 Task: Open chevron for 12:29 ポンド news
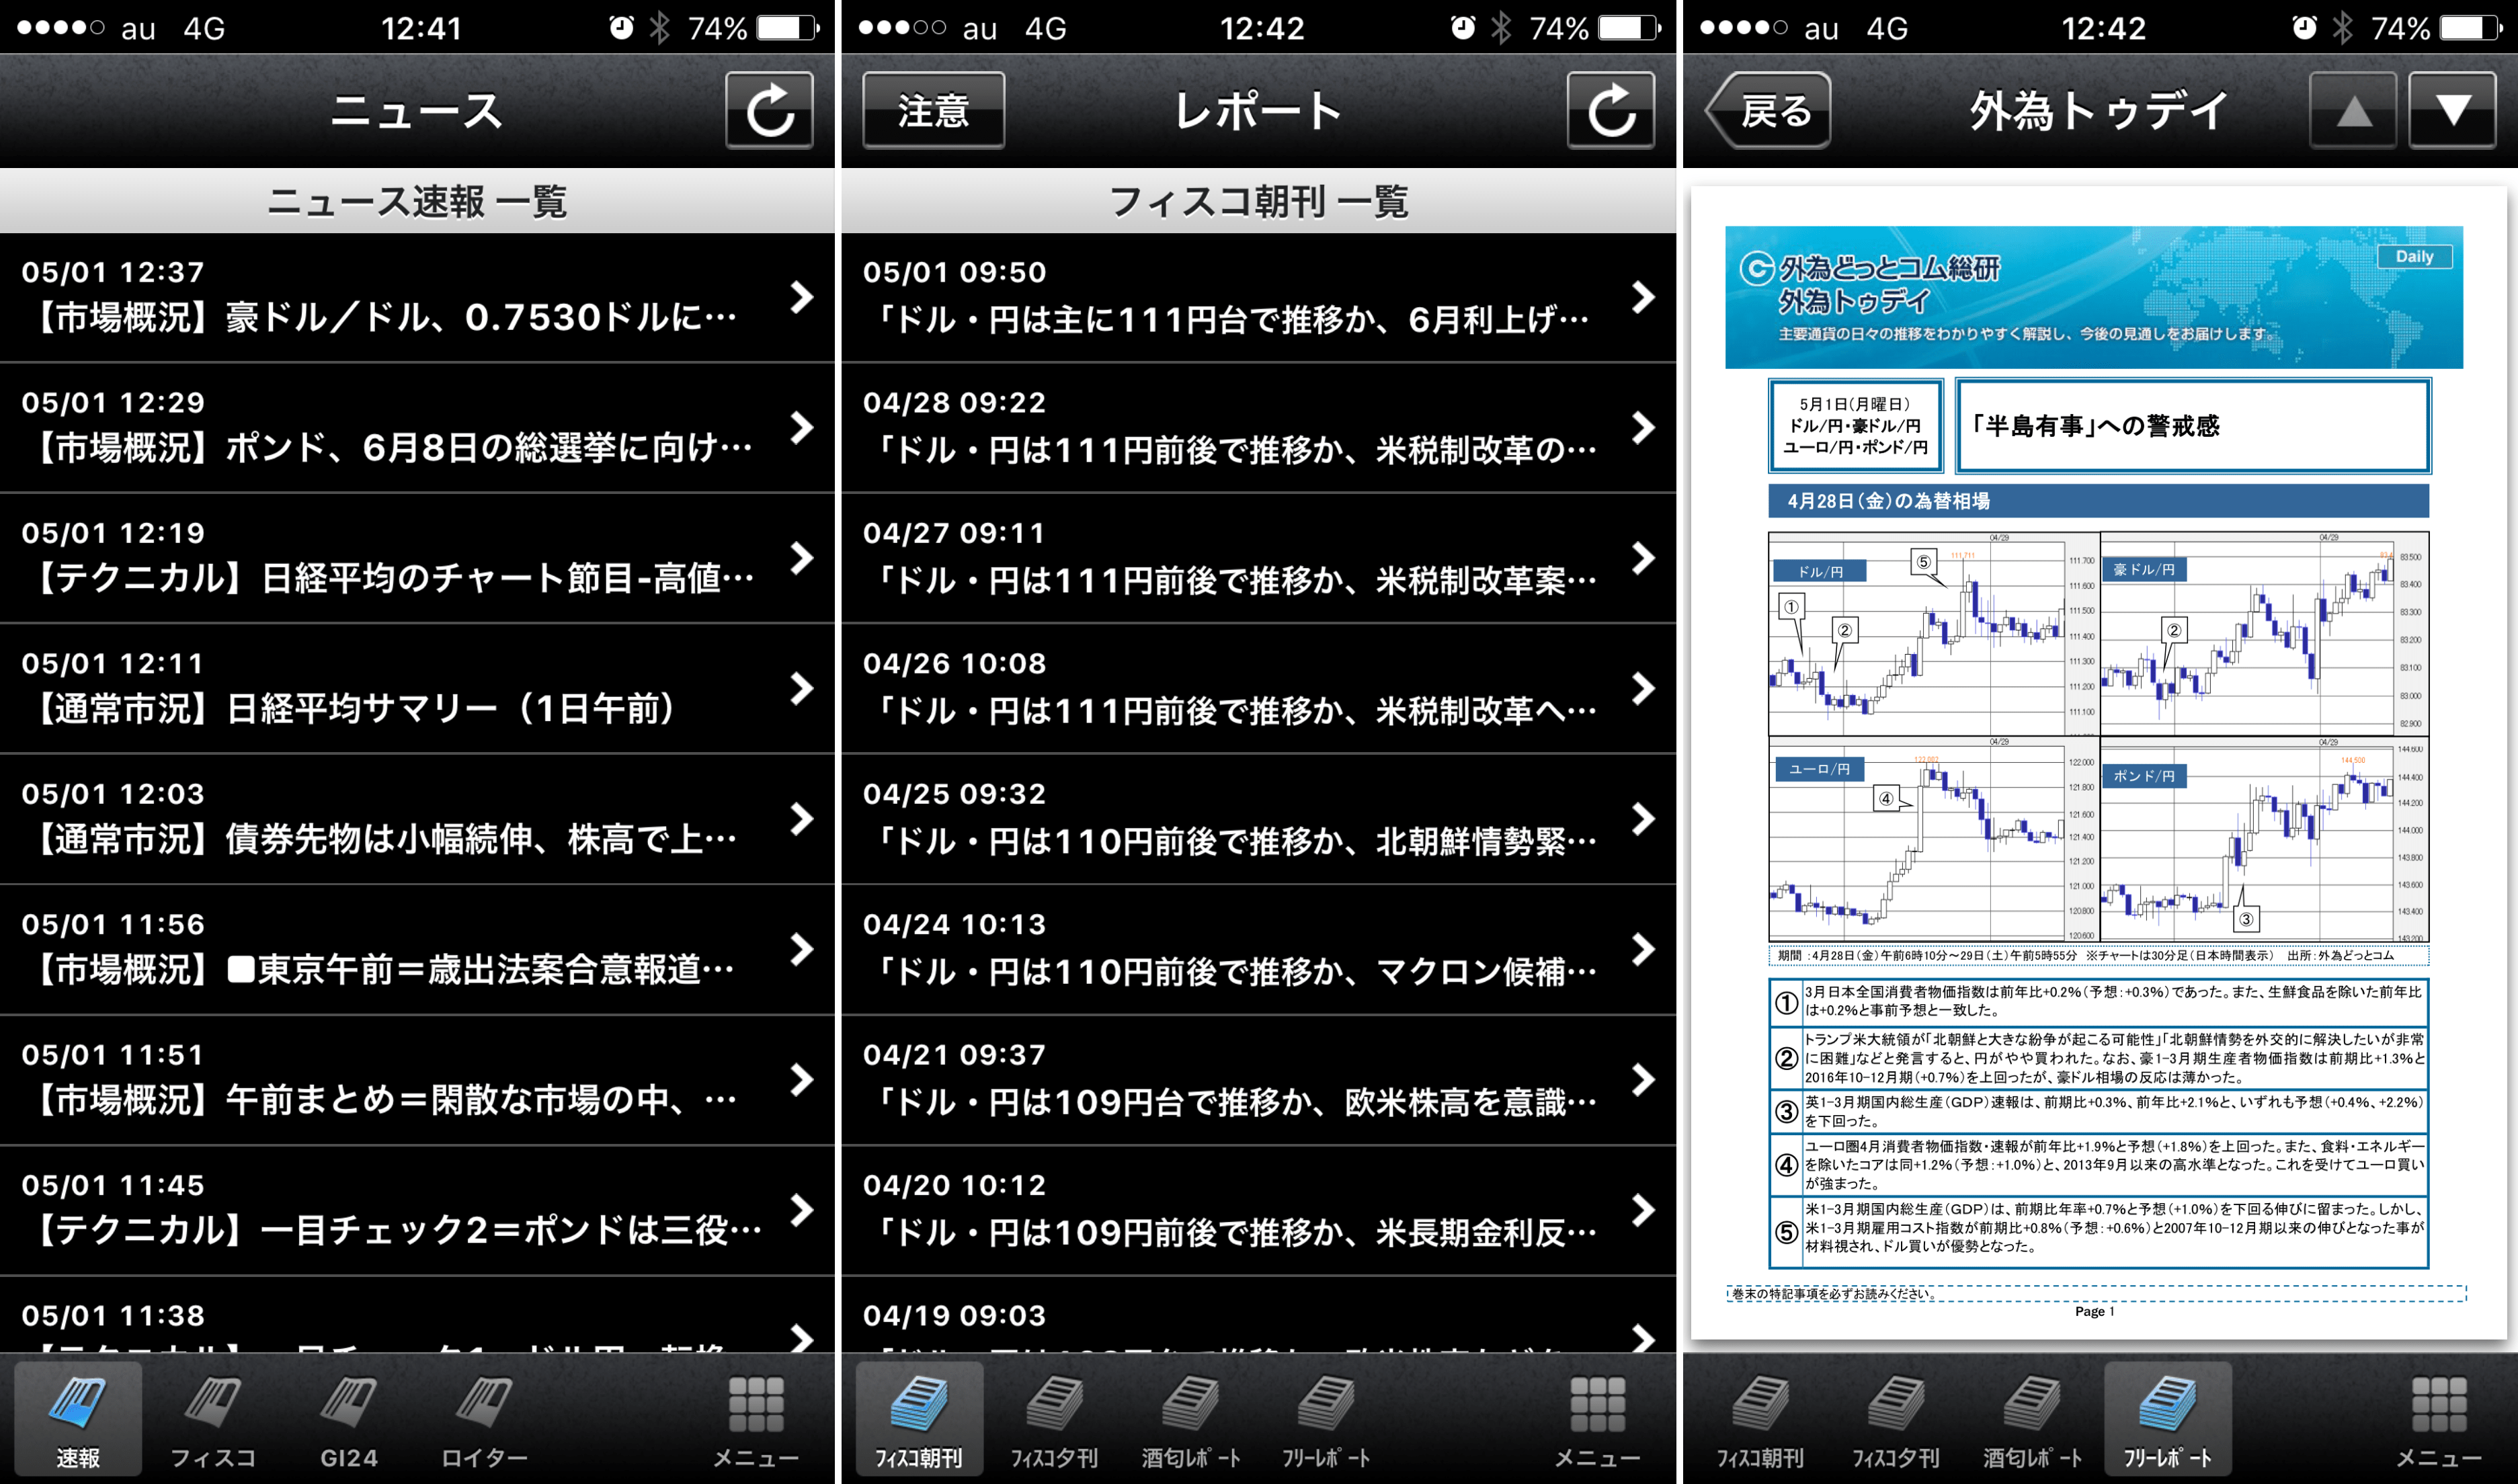point(801,428)
